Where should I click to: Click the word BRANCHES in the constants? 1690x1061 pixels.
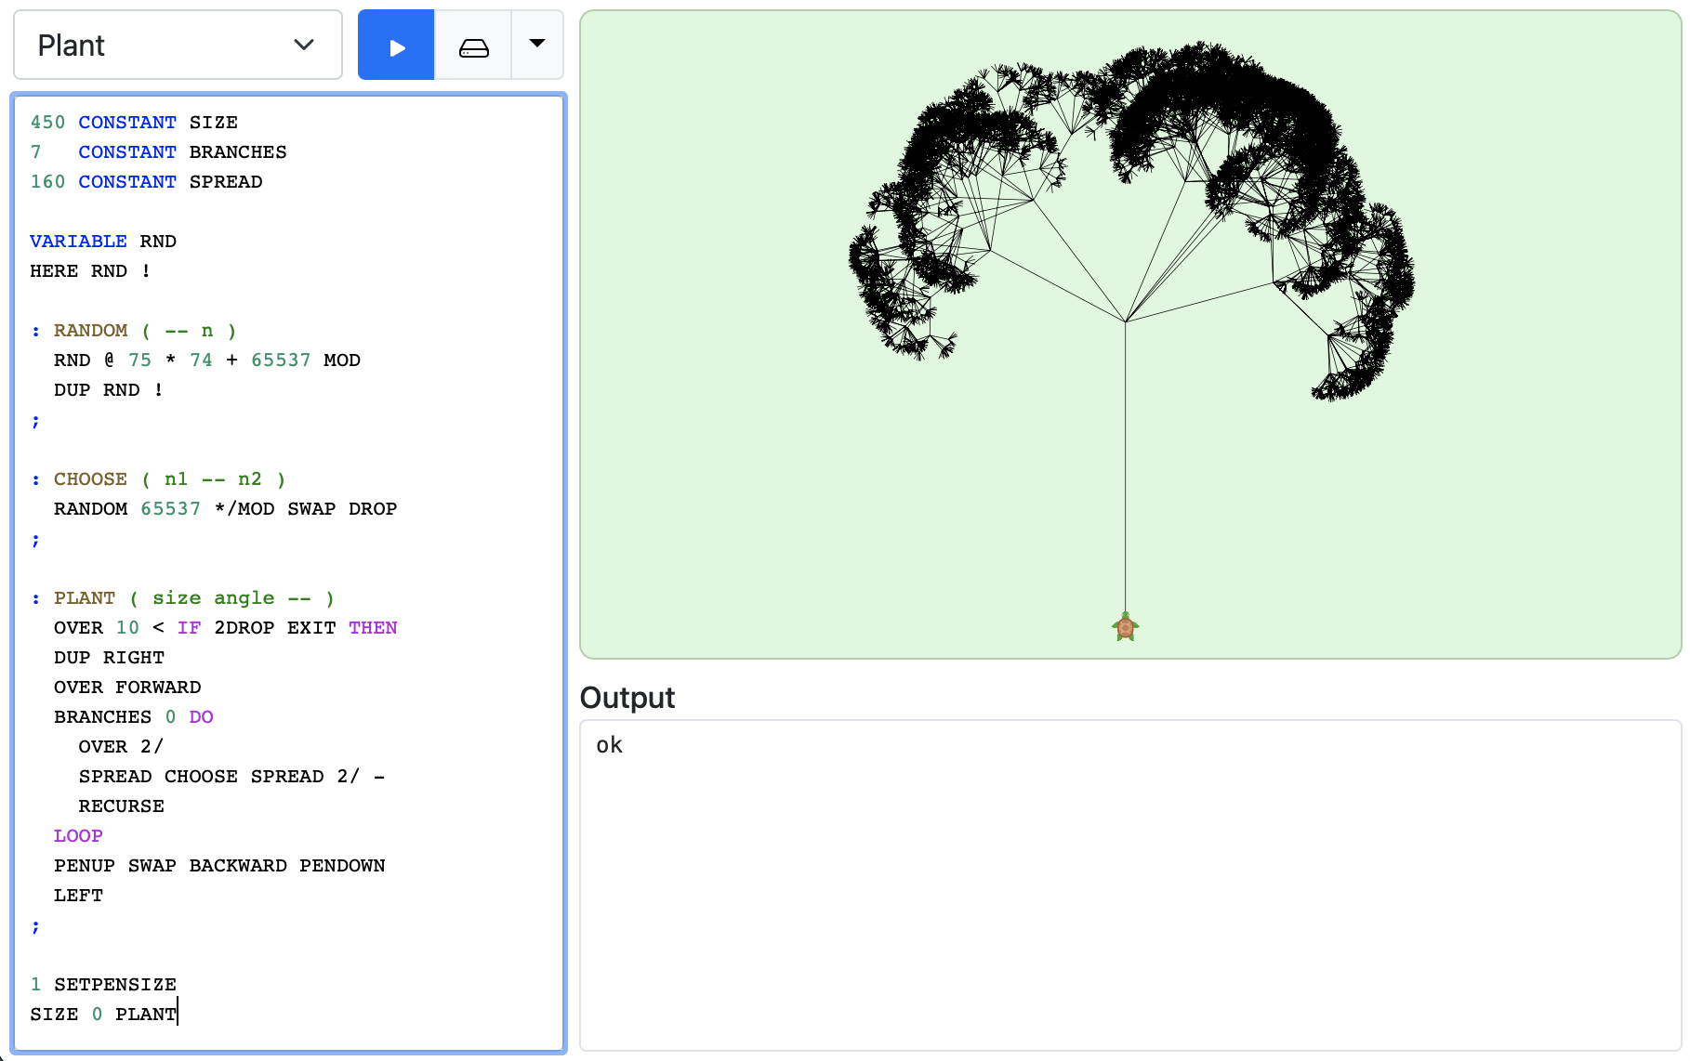[238, 152]
